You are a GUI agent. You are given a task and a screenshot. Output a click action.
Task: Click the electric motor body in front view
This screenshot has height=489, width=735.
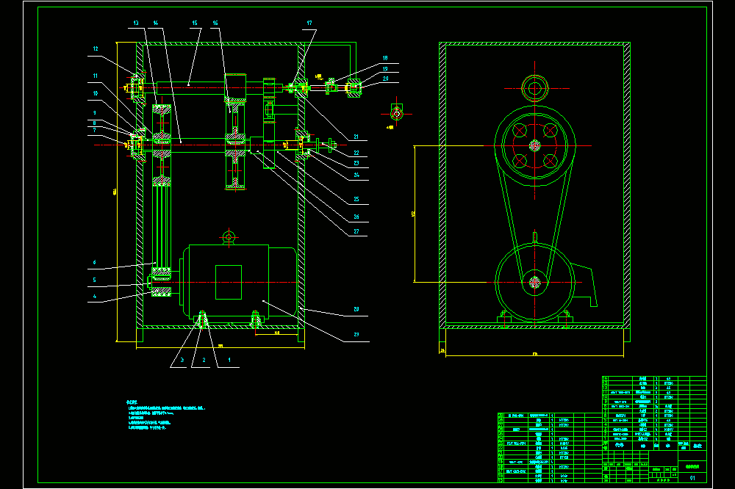pos(239,281)
